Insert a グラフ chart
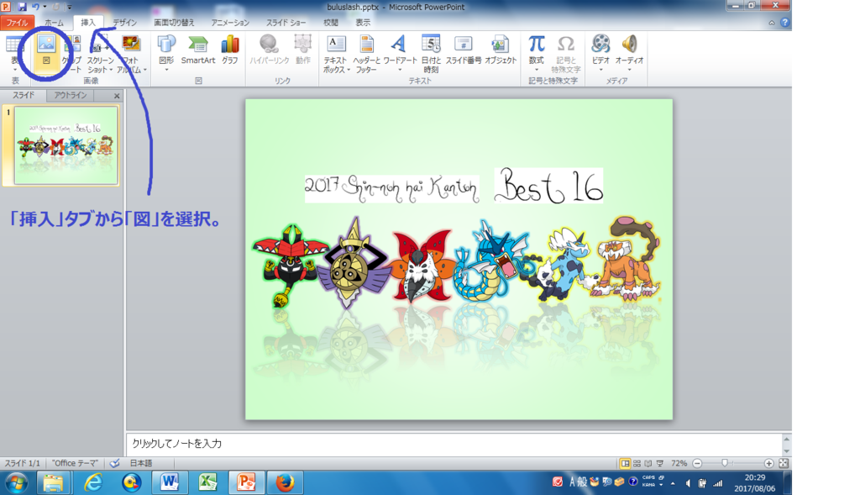The image size is (860, 495). (x=230, y=50)
